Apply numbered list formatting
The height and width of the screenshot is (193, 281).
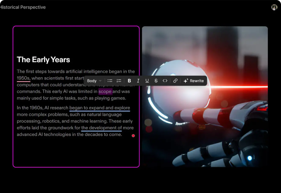119,81
